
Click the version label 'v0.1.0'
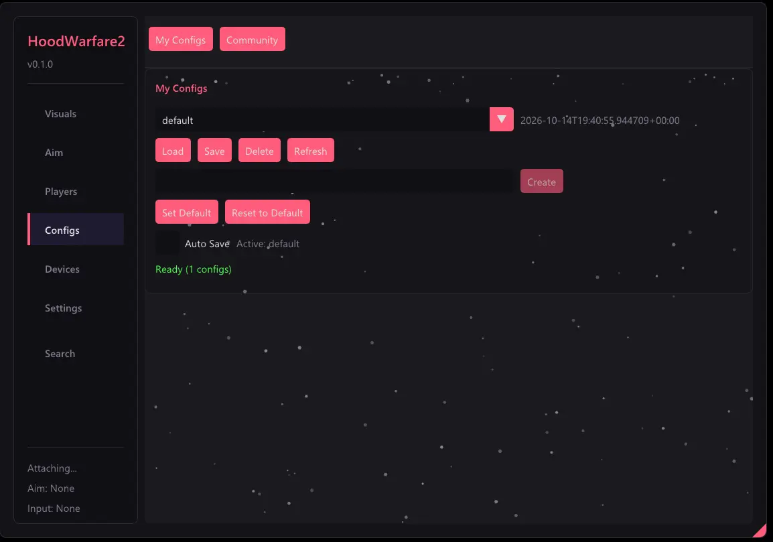click(x=40, y=64)
